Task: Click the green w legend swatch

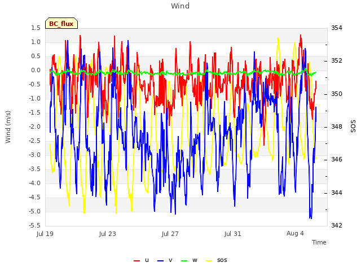Action: coord(184,261)
